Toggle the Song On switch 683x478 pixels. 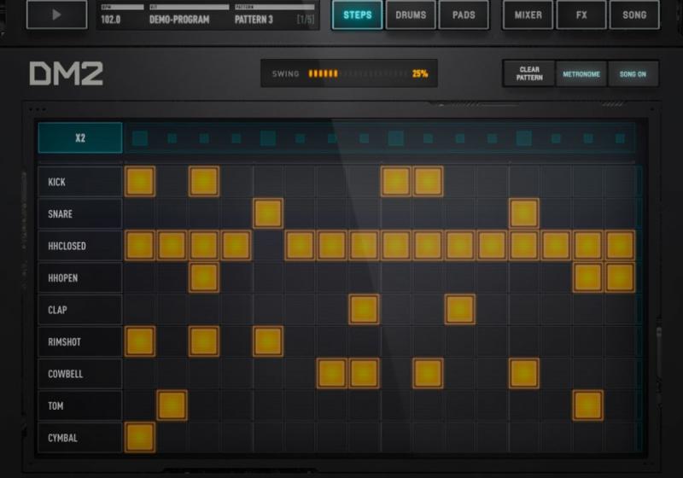(633, 74)
